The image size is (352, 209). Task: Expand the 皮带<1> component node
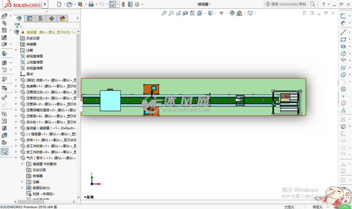point(17,140)
